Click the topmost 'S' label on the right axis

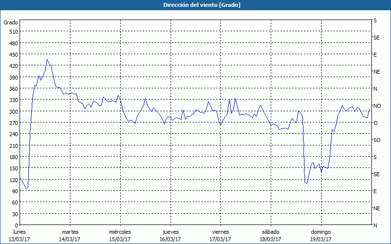pos(375,21)
